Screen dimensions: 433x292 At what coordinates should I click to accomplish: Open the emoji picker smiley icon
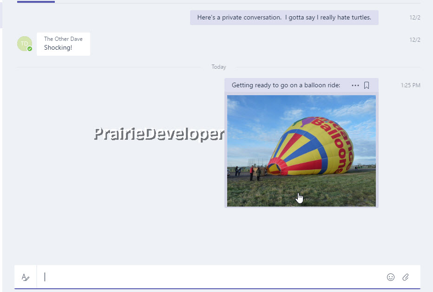[x=390, y=277]
